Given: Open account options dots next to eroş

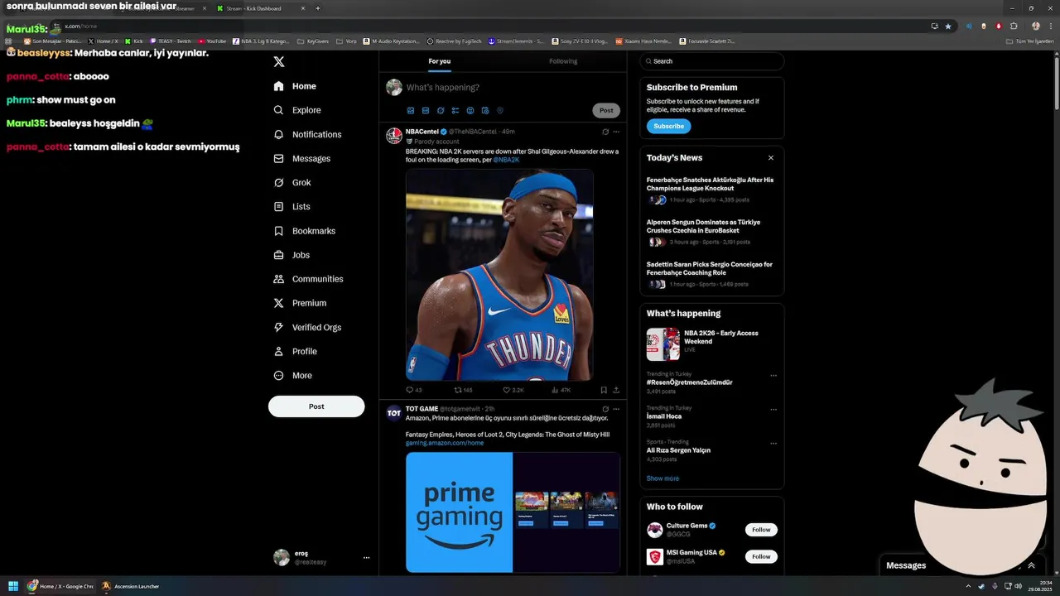Looking at the screenshot, I should (x=366, y=558).
